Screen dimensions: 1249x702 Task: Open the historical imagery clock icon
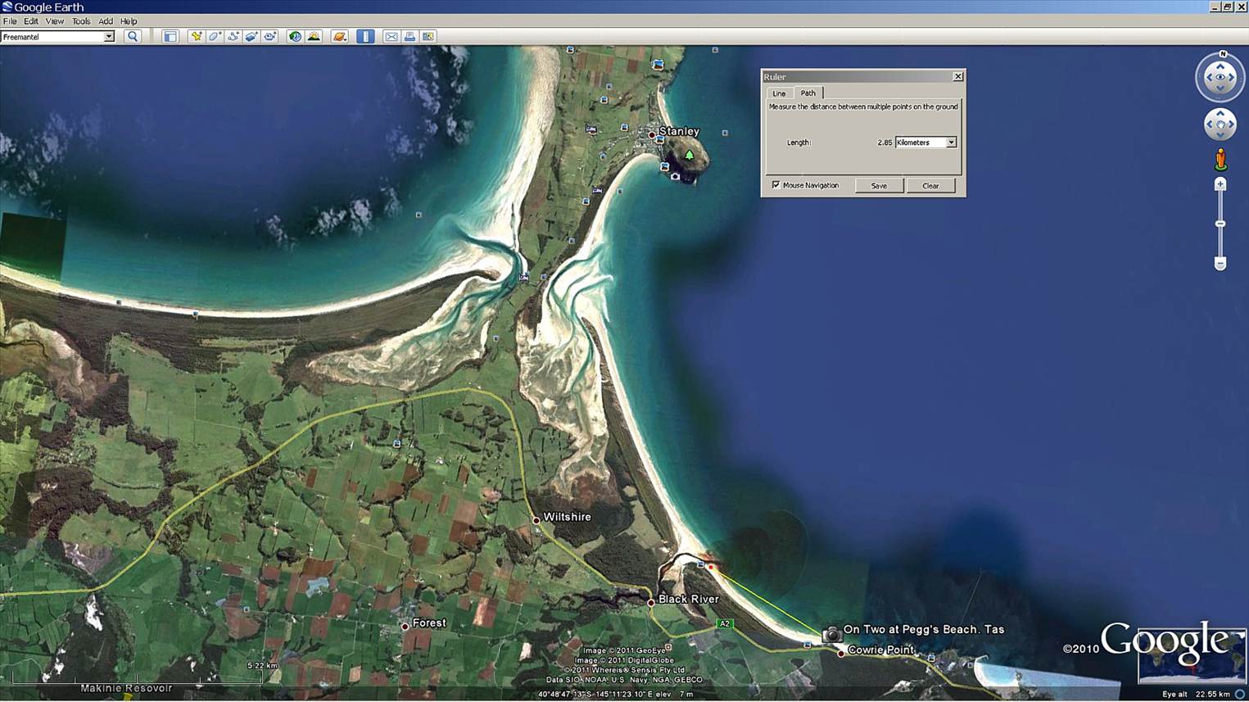(x=295, y=37)
